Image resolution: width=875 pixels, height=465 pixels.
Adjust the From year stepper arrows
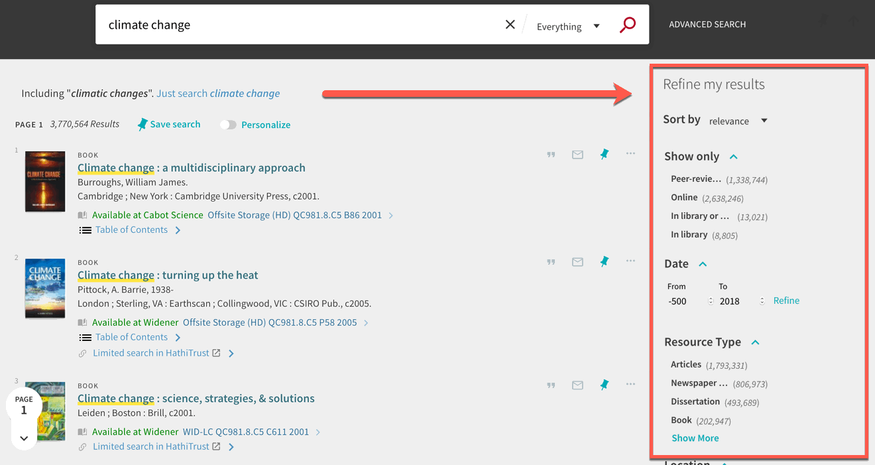711,301
